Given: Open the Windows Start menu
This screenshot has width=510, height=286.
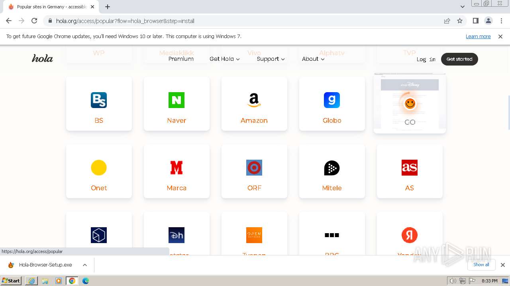Looking at the screenshot, I should click(11, 280).
